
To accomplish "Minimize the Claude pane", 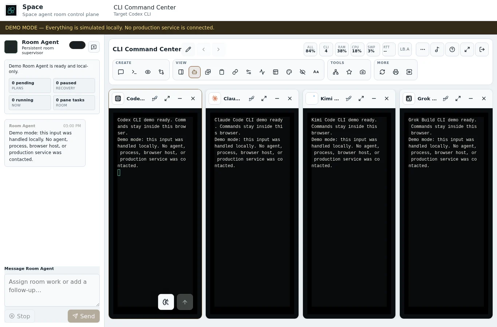I will click(277, 98).
